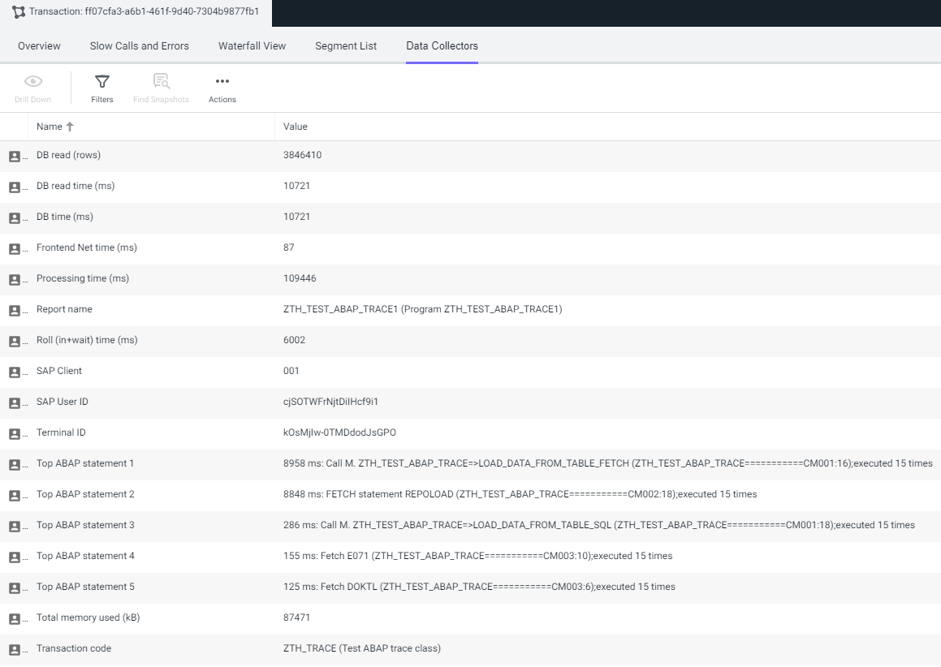The width and height of the screenshot is (941, 667).
Task: Click the icon beside Top ABAP statement 2
Action: point(15,496)
